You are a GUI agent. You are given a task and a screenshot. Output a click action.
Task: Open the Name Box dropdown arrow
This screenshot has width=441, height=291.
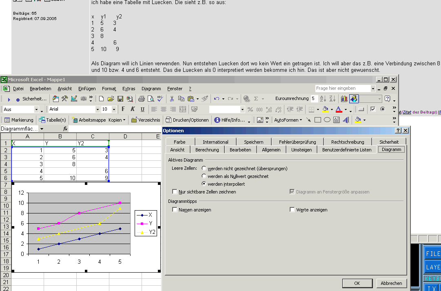[x=42, y=129]
